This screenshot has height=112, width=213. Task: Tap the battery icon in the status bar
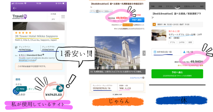pyautogui.click(x=64, y=3)
